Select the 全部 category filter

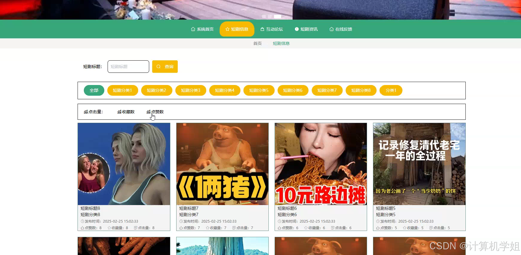(x=94, y=90)
